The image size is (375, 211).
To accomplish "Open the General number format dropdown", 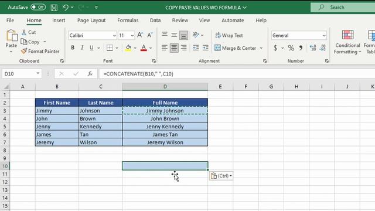I will [324, 36].
